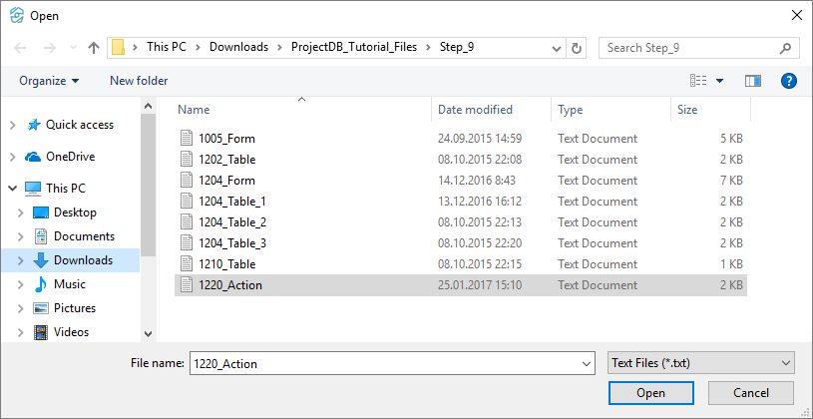The image size is (813, 419).
Task: Click the navigation pane scrollbar down arrow
Action: click(149, 334)
